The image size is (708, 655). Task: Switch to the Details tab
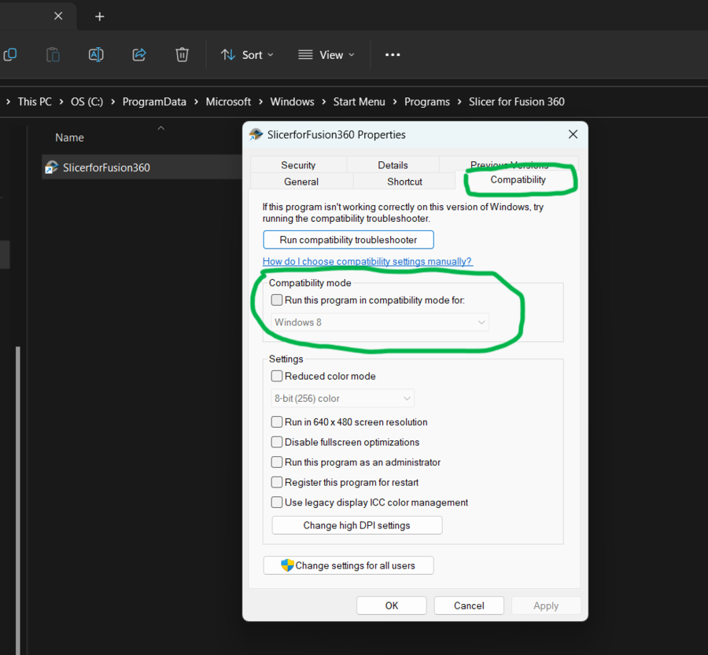click(393, 165)
